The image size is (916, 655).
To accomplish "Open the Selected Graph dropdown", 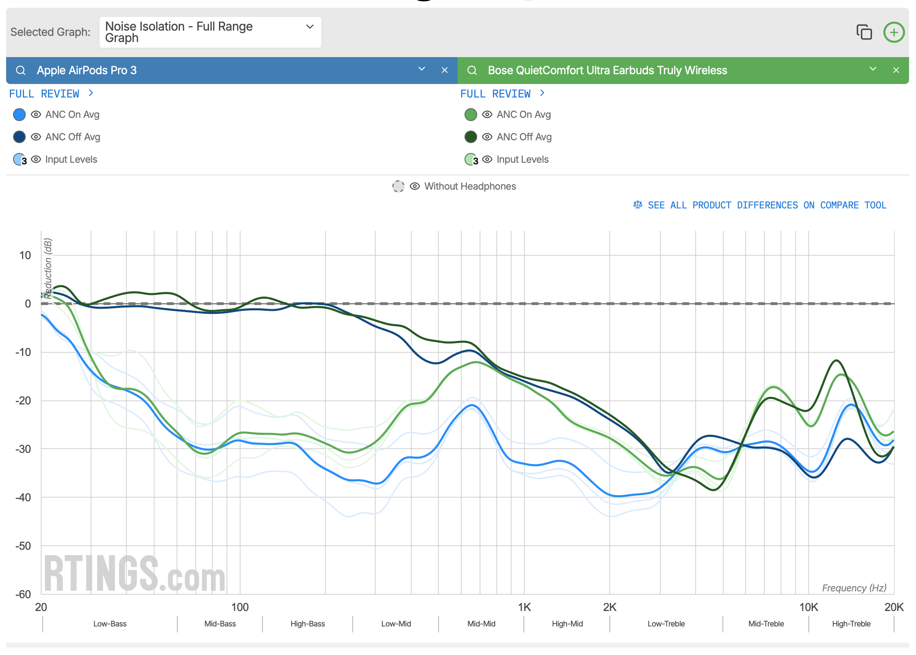I will 210,32.
